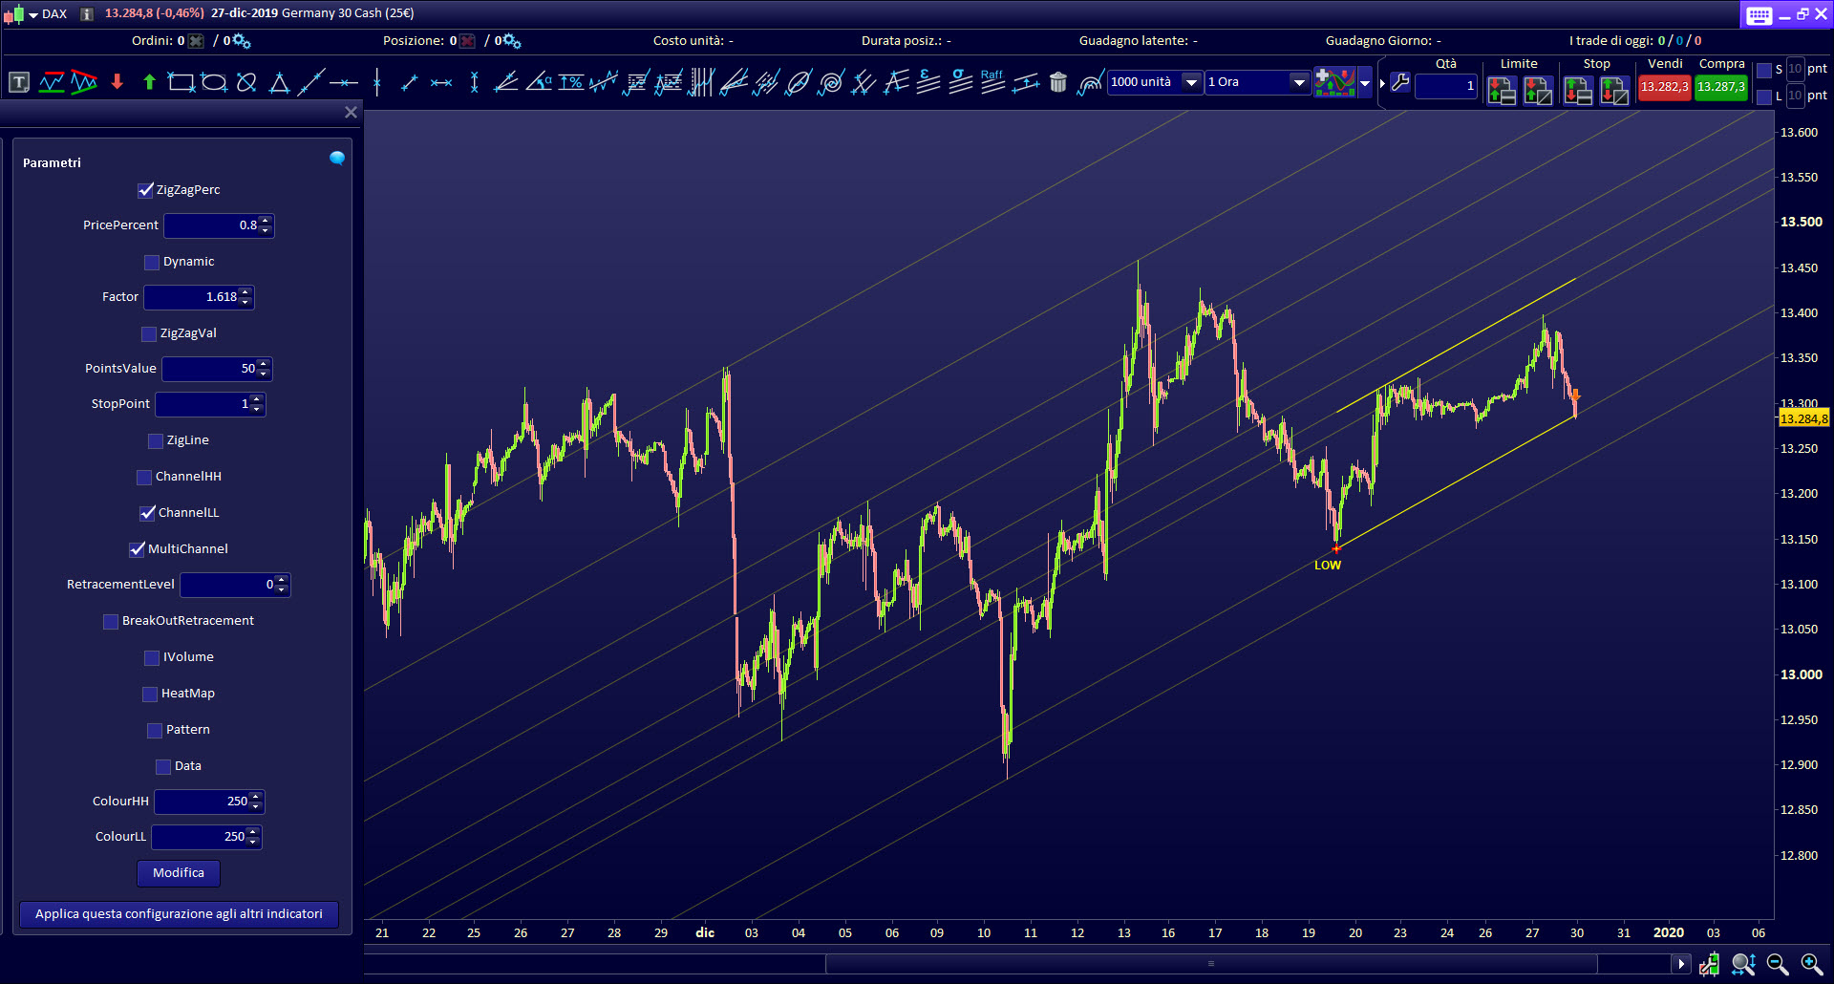Select the red down-arrow marker tool
Viewport: 1834px width, 984px height.
(x=117, y=82)
